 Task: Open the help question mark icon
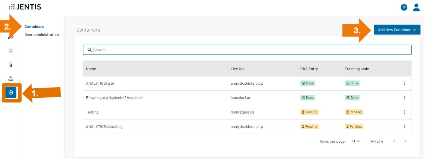pos(404,7)
